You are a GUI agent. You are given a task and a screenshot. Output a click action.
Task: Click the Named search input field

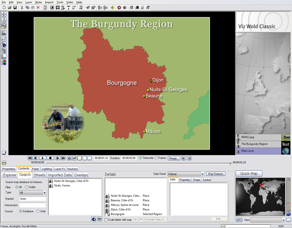click(33, 199)
